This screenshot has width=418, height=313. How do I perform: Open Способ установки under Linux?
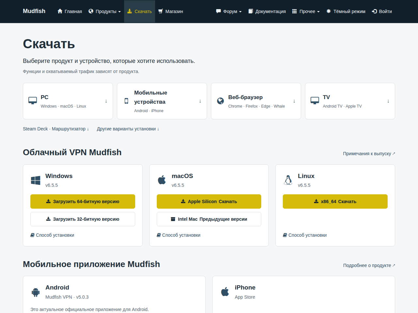click(305, 235)
